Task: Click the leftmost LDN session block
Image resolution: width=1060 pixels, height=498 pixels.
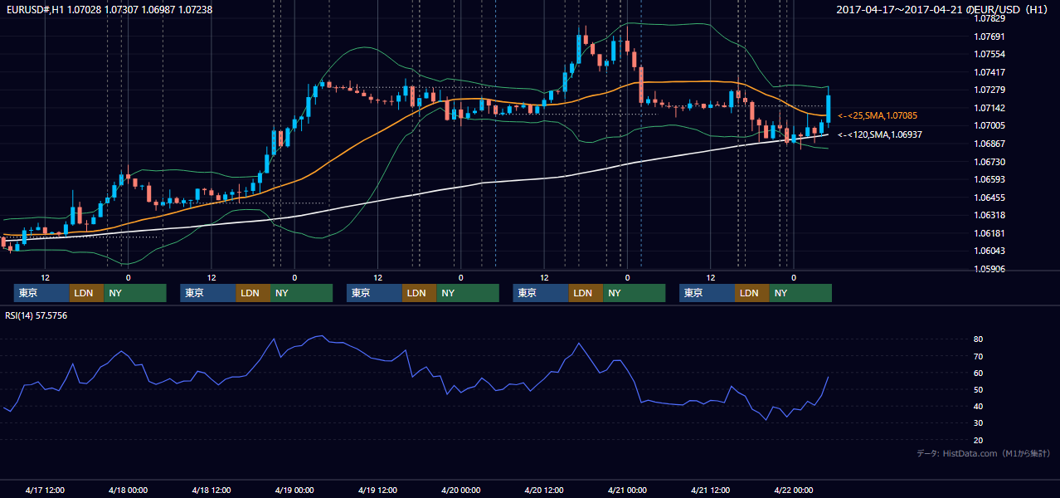Action: click(x=86, y=293)
